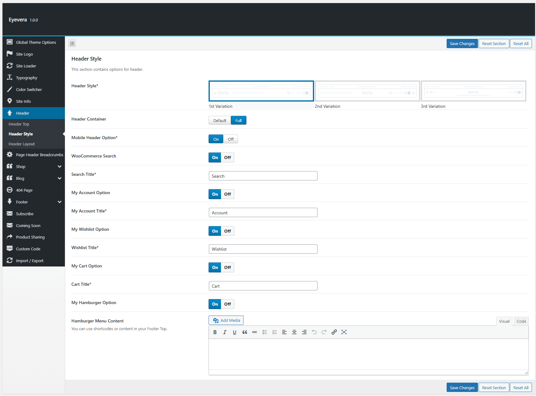Click bottom Save Changes button

click(x=462, y=388)
